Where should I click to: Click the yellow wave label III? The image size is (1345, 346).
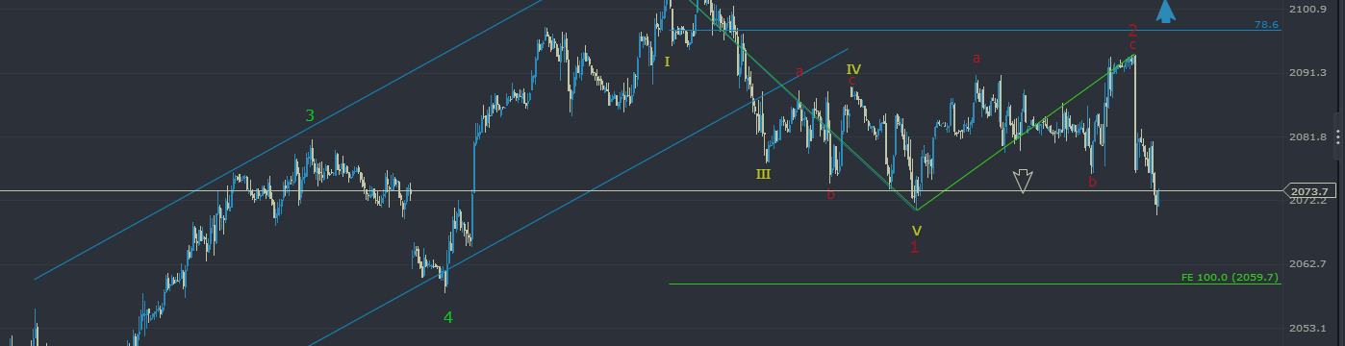tap(763, 174)
